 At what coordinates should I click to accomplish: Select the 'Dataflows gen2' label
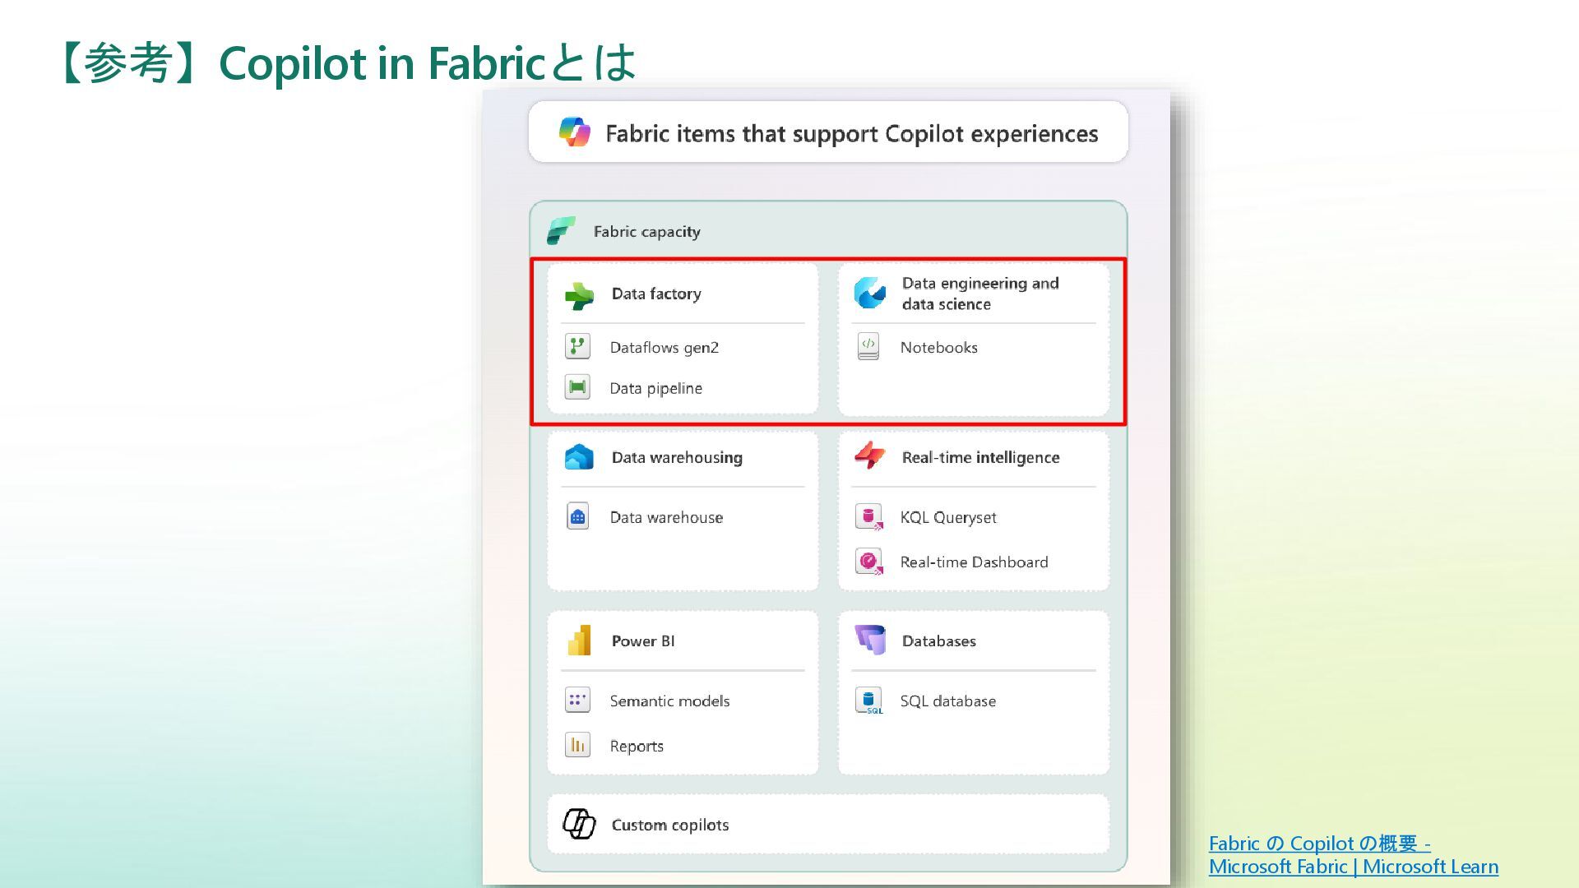[664, 348]
